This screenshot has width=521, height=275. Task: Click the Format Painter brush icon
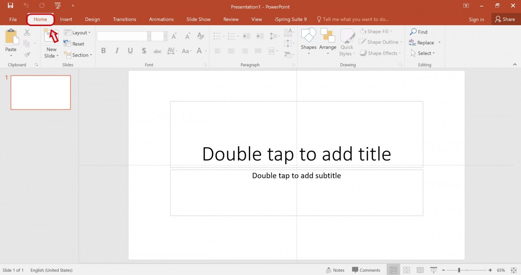[27, 55]
